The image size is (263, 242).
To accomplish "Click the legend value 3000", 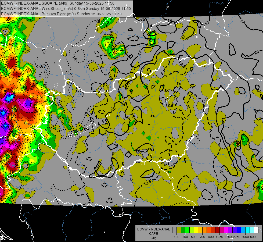I will tap(245, 237).
